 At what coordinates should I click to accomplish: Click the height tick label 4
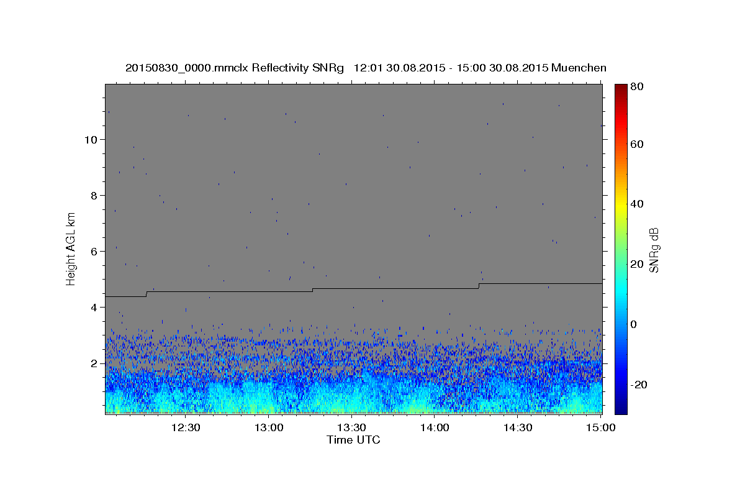[94, 307]
